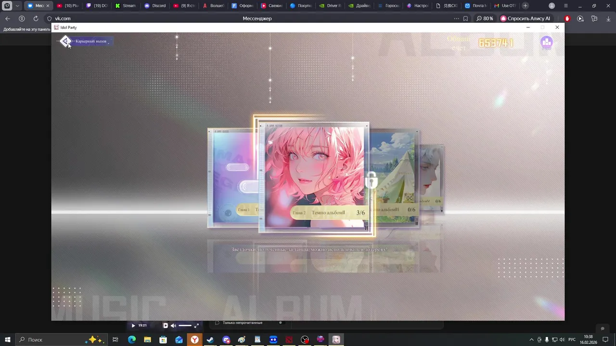Image resolution: width=616 pixels, height=346 pixels.
Task: Go back in the browser
Action: 7,19
